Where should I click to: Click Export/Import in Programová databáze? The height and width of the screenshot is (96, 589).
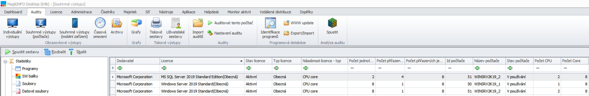299,33
